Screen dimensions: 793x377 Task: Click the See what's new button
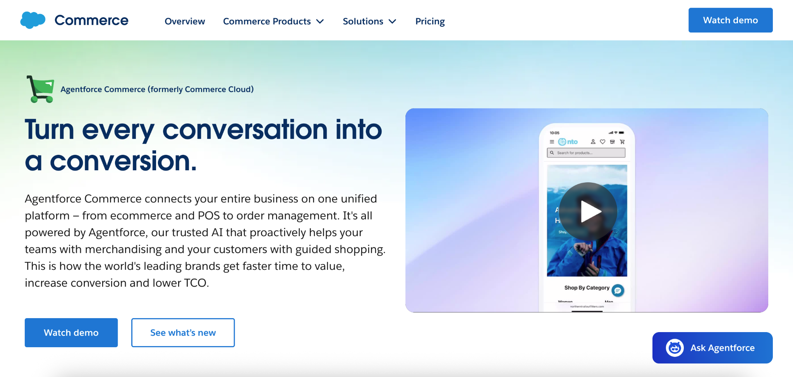tap(183, 332)
